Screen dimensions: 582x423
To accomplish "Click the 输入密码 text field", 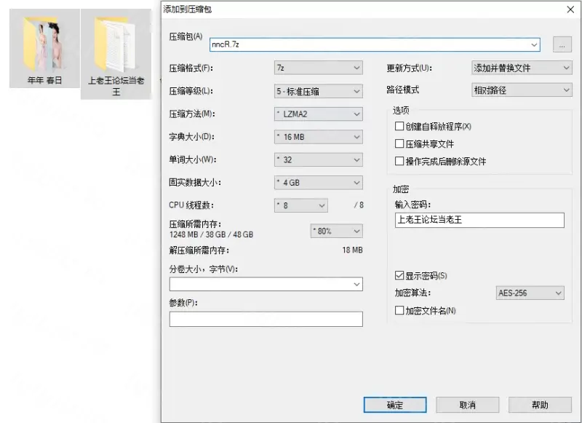I will tap(479, 220).
